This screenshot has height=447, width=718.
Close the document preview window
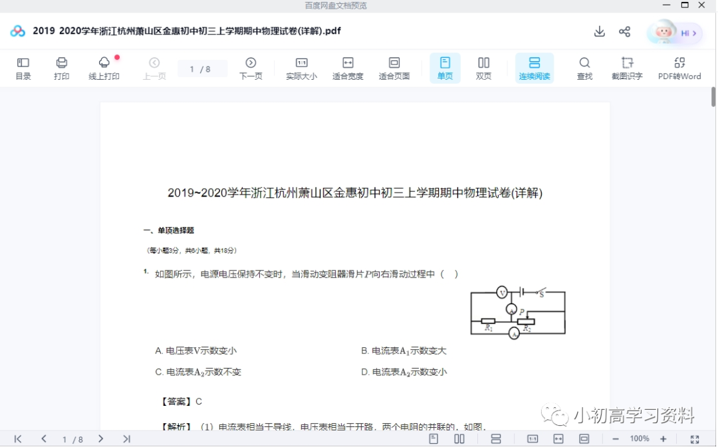(701, 5)
